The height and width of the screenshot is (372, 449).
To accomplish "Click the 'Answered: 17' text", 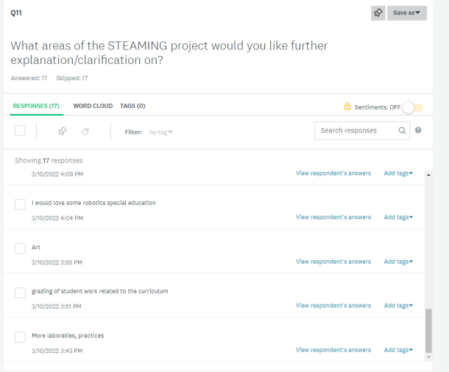I will pos(29,78).
